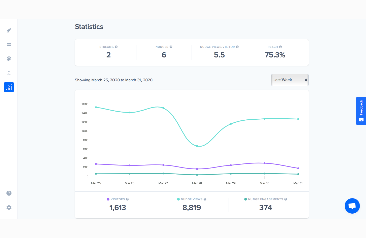Open the merge arrow sidebar icon
This screenshot has height=238, width=366.
pyautogui.click(x=9, y=73)
